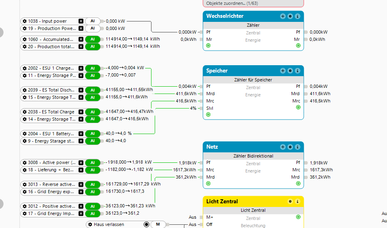The image size is (387, 228).
Task: Click value '-1918,000→1,918 kW' of 3008
Action: coord(129,162)
